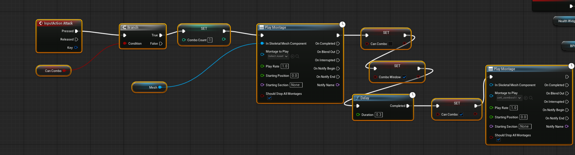
Task: Toggle the checked Can Combo checkbox after Delay
Action: [x=461, y=115]
